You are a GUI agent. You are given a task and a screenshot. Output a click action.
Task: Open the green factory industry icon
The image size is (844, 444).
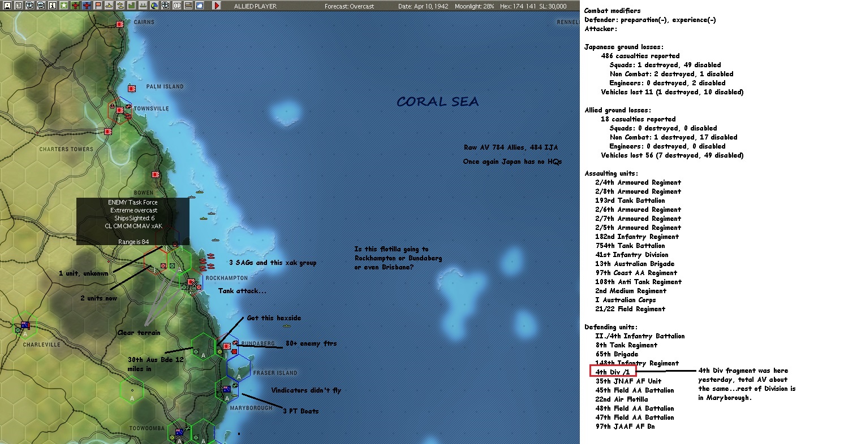point(132,6)
